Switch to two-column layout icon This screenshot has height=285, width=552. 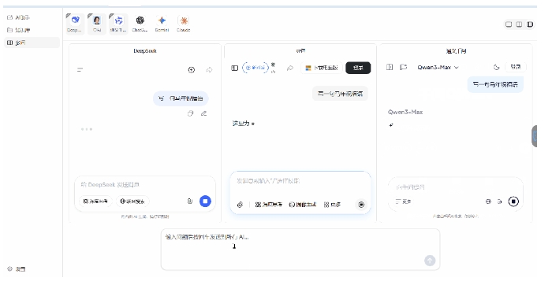(519, 24)
